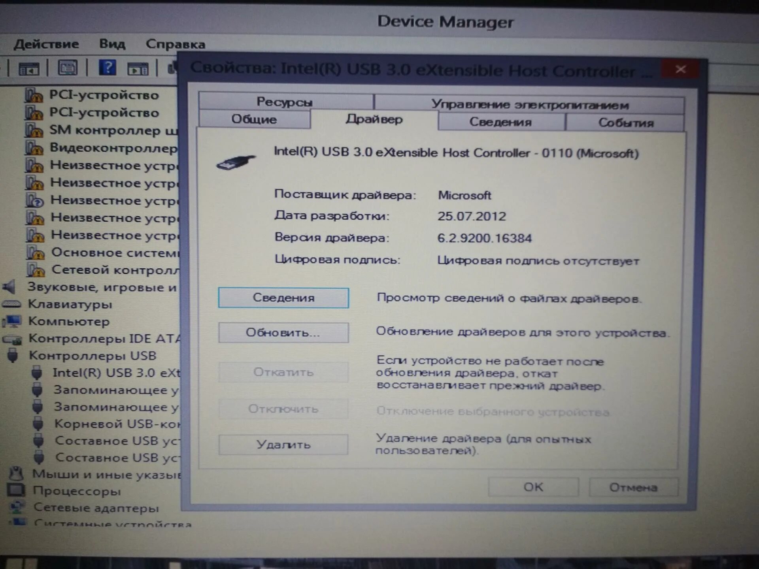Screen dimensions: 759x569
Task: Click the Контроллеры IDE ATA icon
Action: pyautogui.click(x=12, y=339)
